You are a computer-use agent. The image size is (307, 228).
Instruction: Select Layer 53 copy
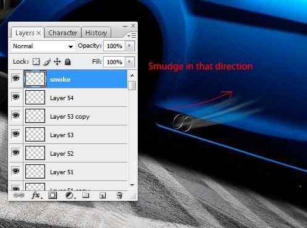(x=75, y=116)
